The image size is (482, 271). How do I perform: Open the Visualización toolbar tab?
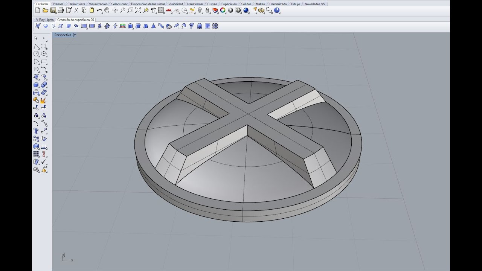98,4
